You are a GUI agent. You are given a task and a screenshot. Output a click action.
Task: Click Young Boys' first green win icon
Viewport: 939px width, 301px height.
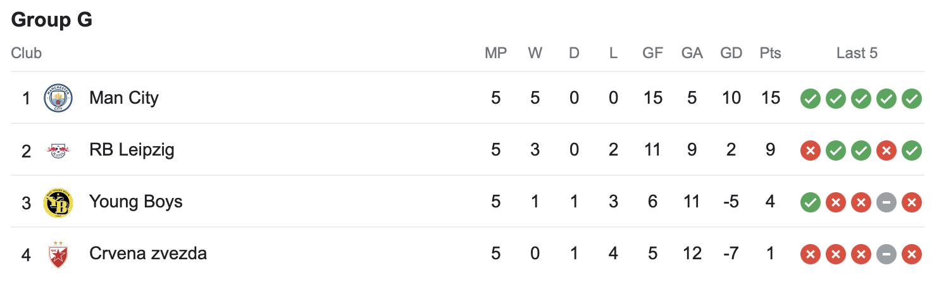pos(811,202)
